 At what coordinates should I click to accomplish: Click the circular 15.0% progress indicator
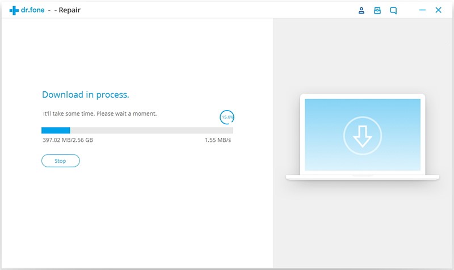click(226, 117)
